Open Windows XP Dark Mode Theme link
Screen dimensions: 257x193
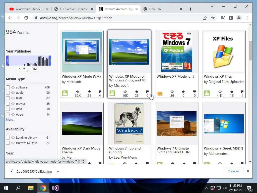pos(81,150)
